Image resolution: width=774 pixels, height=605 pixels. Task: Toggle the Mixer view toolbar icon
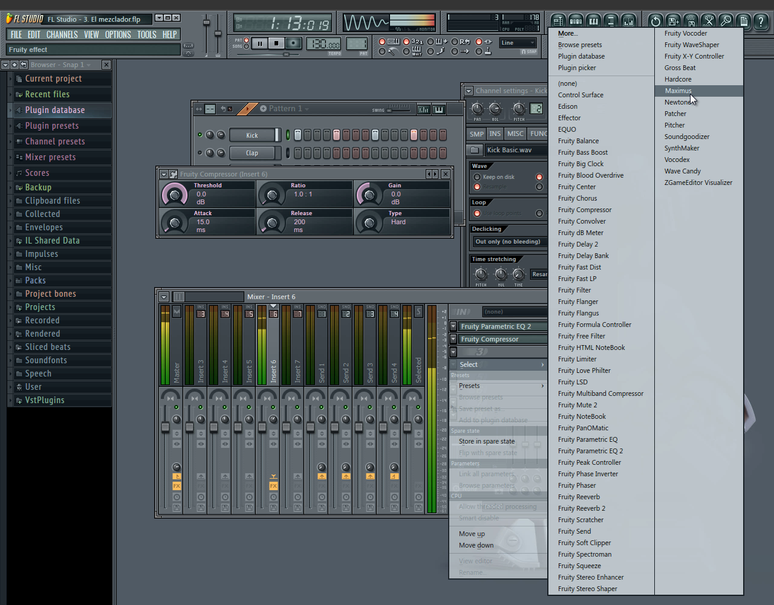coord(628,21)
